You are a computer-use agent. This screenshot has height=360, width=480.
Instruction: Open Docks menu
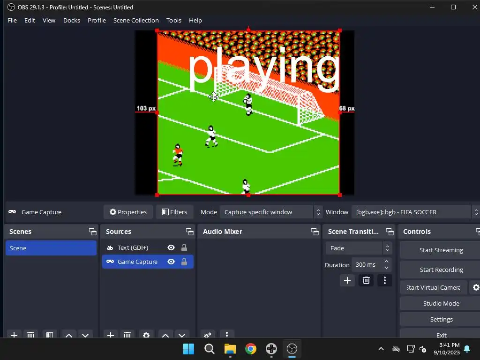coord(72,20)
